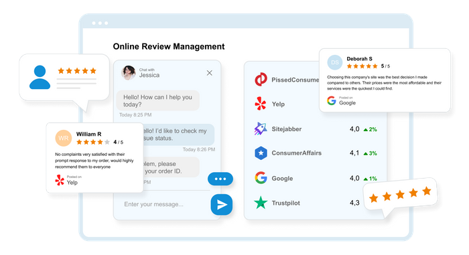Click the Deborah S reviewer name

(x=359, y=59)
